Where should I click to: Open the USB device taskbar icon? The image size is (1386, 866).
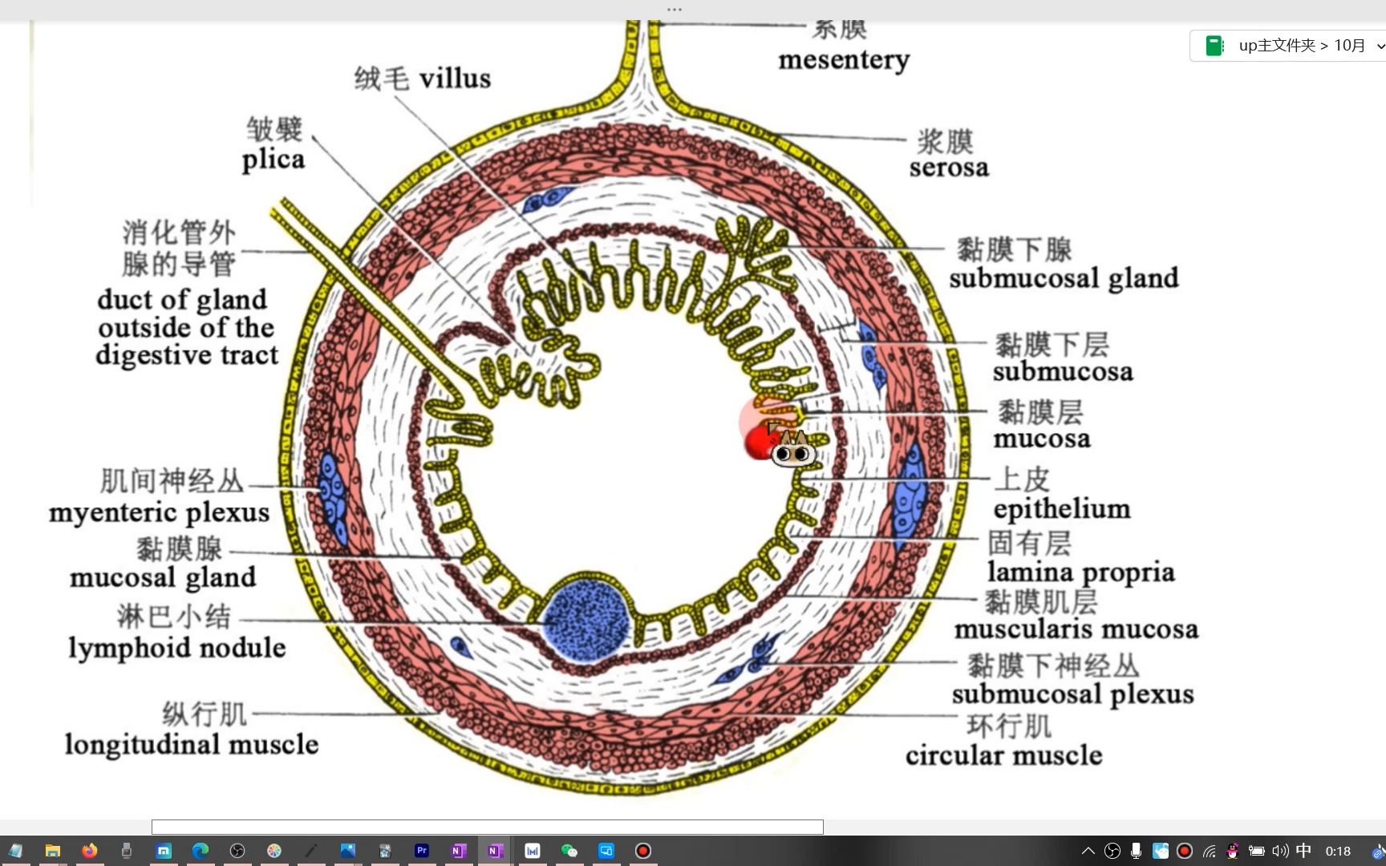127,851
